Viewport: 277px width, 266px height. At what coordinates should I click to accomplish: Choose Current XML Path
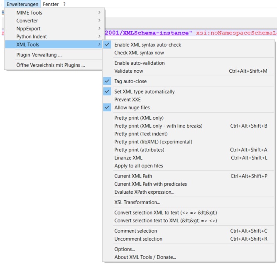(189, 176)
